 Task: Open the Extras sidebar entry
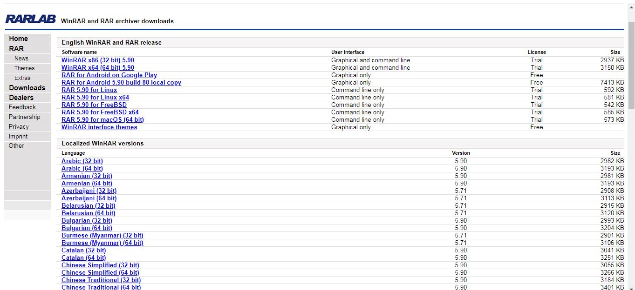point(22,78)
